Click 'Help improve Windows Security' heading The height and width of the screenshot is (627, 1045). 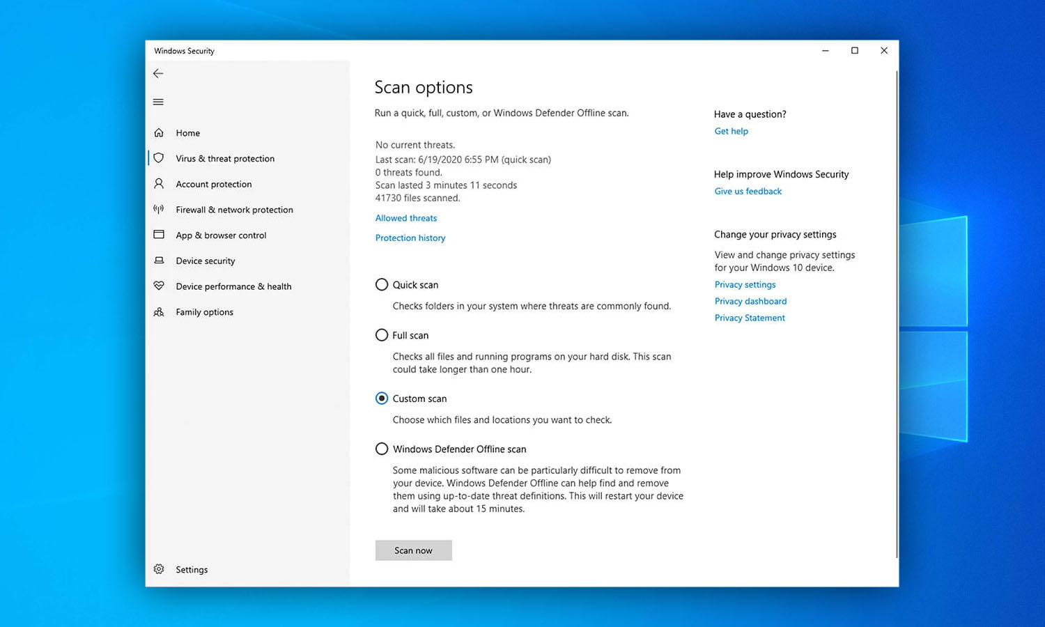tap(782, 174)
